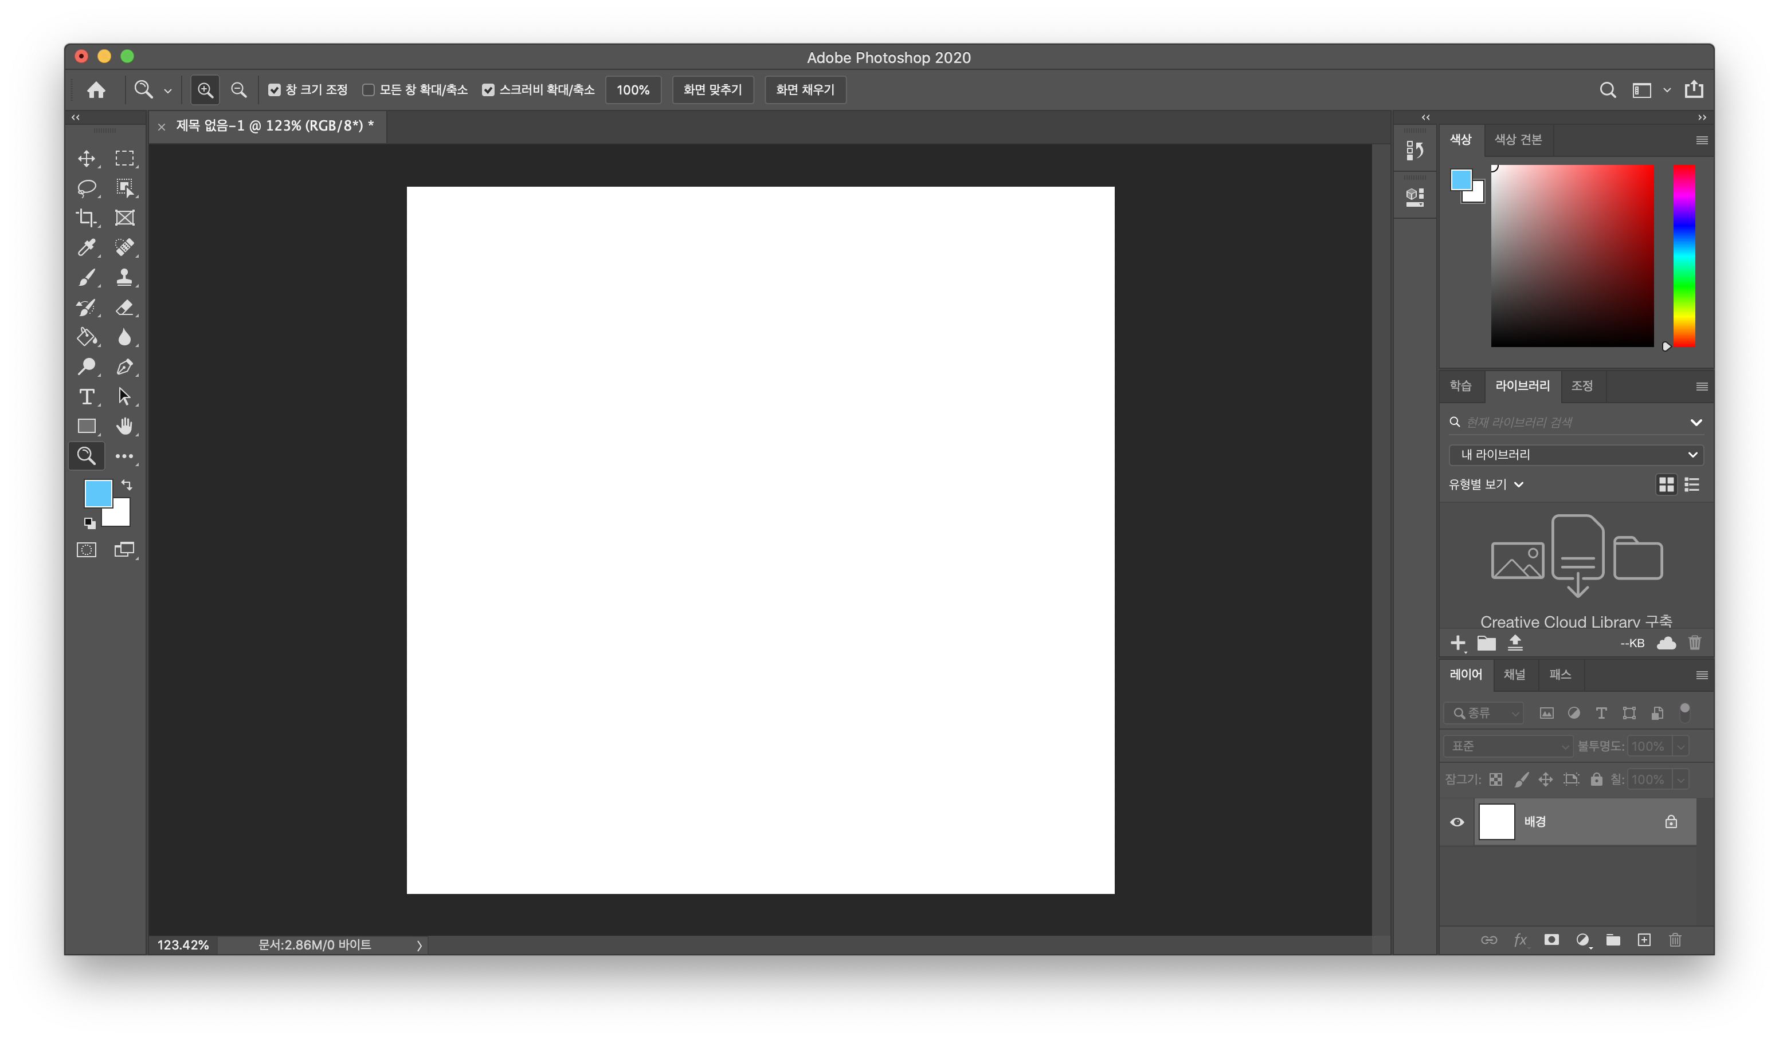Viewport: 1779px width, 1040px height.
Task: Hide the 배경 layer with eye icon
Action: [x=1457, y=822]
